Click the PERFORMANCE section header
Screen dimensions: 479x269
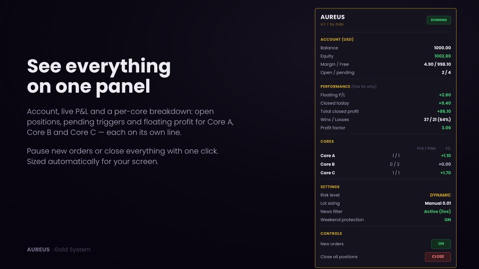(x=335, y=86)
